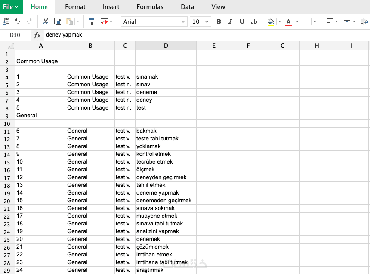Click the Clear formatting eraser icon

click(104, 21)
